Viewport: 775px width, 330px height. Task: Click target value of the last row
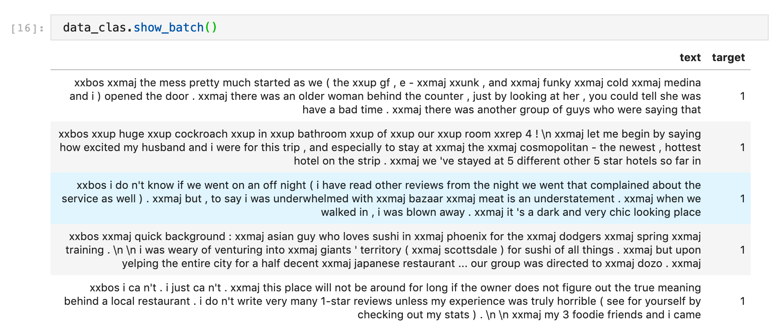pos(742,301)
